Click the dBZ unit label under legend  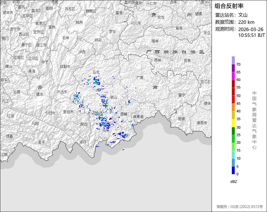(234, 182)
